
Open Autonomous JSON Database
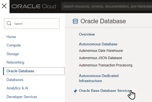[x=100, y=58]
